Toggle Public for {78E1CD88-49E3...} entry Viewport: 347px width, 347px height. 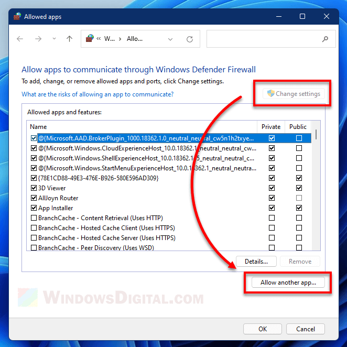tap(299, 178)
